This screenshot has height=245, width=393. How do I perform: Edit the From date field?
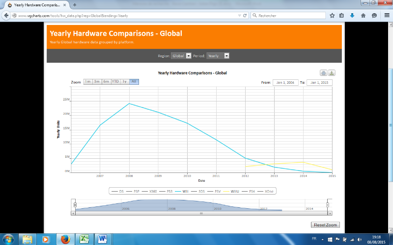pyautogui.click(x=285, y=82)
